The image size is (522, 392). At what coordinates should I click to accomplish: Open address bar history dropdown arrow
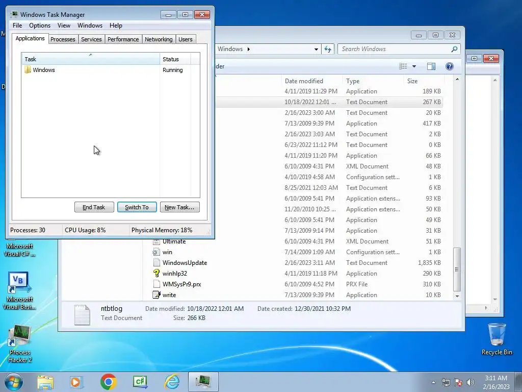click(316, 50)
